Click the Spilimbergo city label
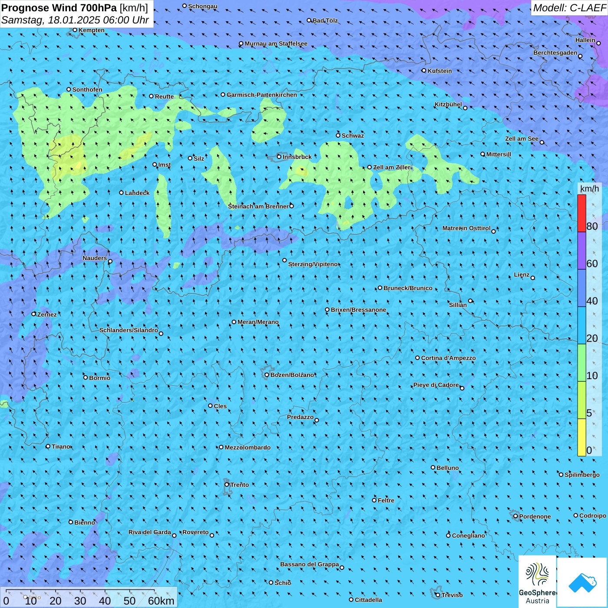The image size is (608, 608). pos(582,475)
